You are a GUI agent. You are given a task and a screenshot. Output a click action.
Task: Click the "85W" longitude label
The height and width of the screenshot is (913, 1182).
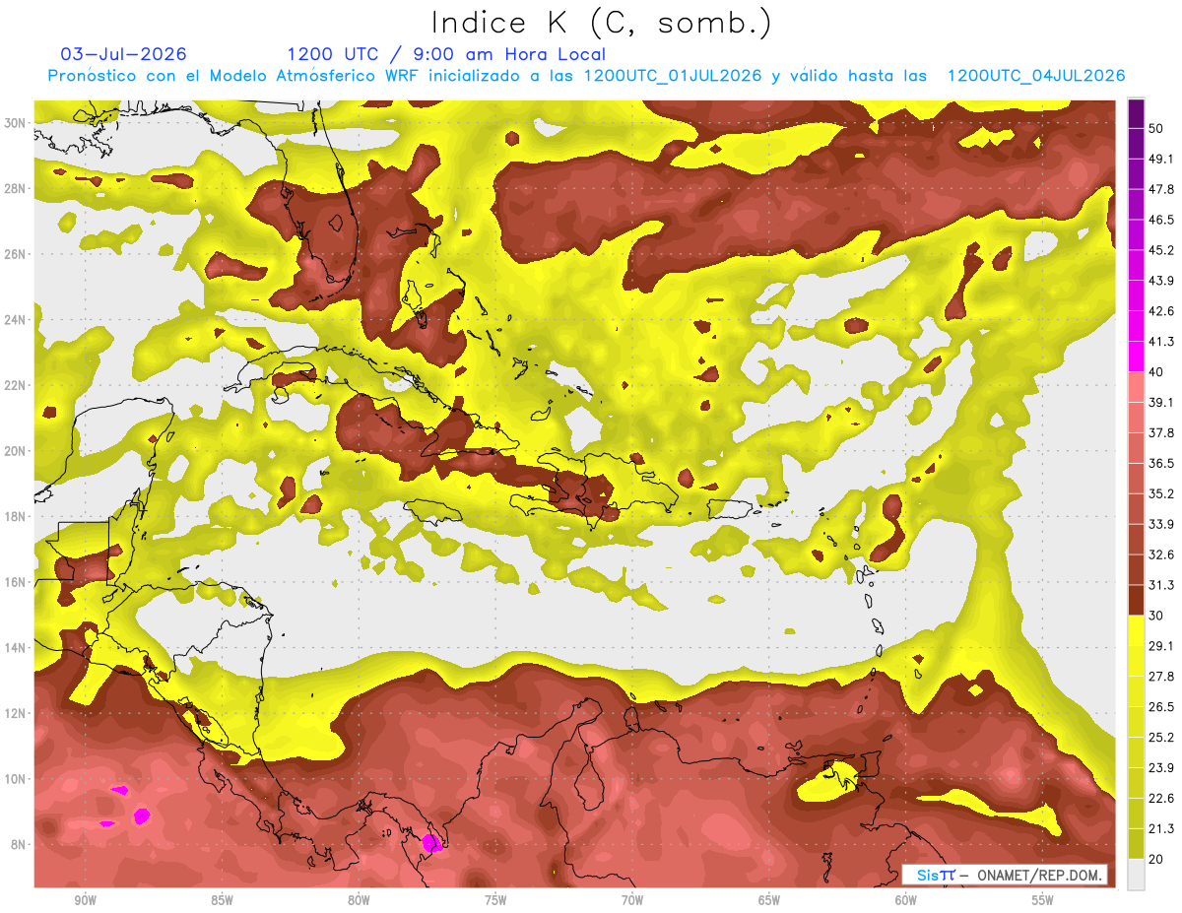pos(222,901)
